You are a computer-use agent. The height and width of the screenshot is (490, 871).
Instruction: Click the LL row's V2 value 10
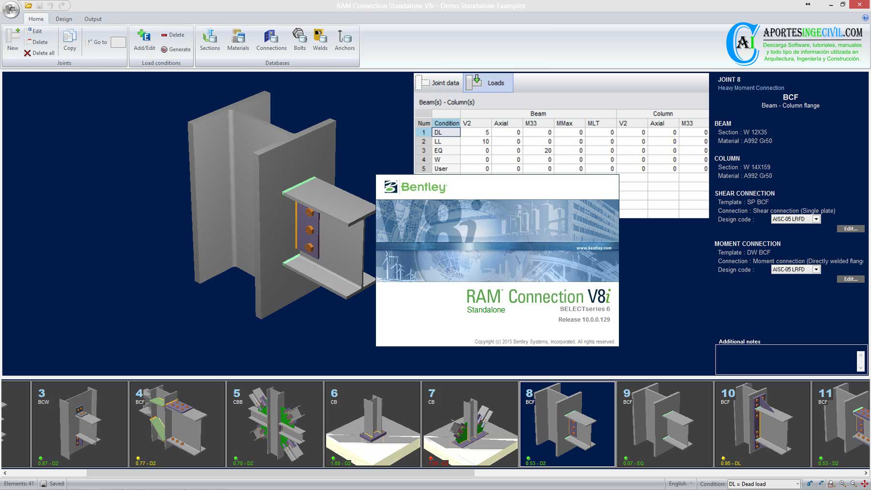(x=476, y=141)
